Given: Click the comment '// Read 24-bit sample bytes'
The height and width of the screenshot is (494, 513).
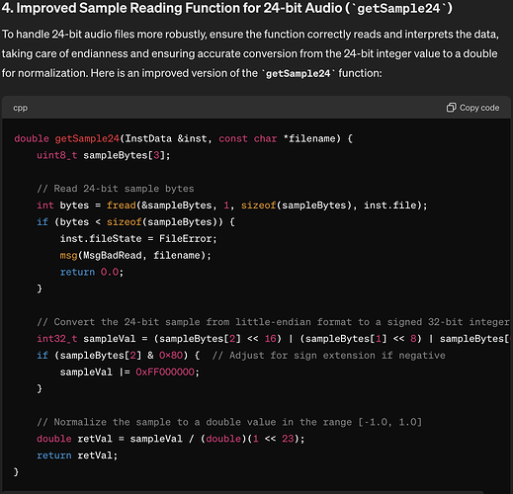Looking at the screenshot, I should [116, 189].
